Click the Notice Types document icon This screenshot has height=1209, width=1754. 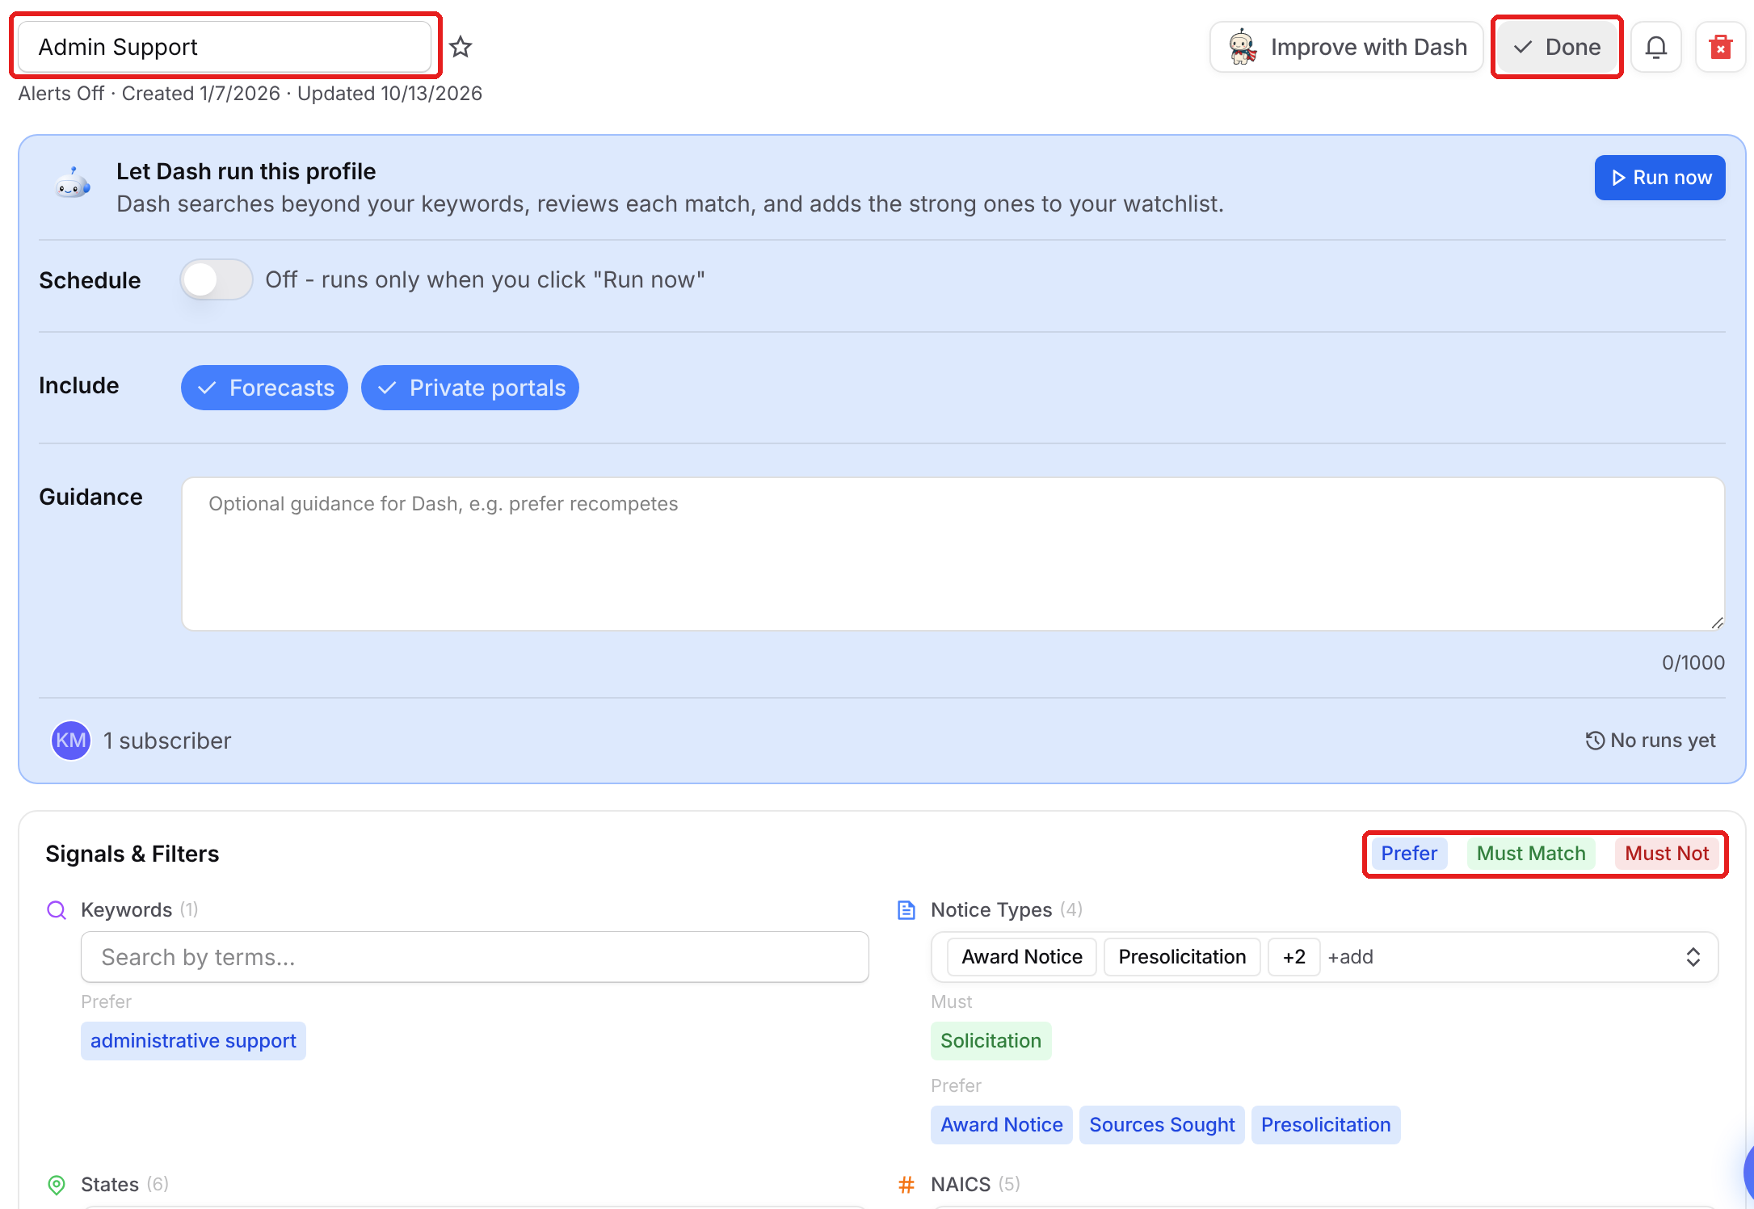click(906, 910)
